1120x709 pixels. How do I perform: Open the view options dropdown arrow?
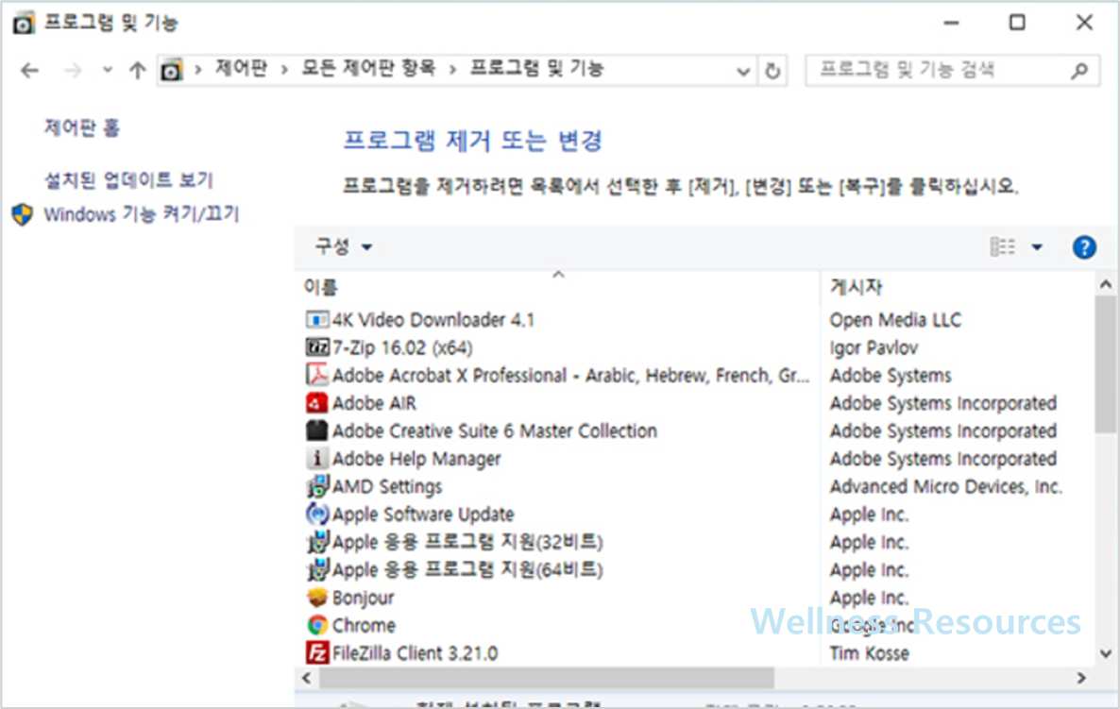click(x=1037, y=247)
